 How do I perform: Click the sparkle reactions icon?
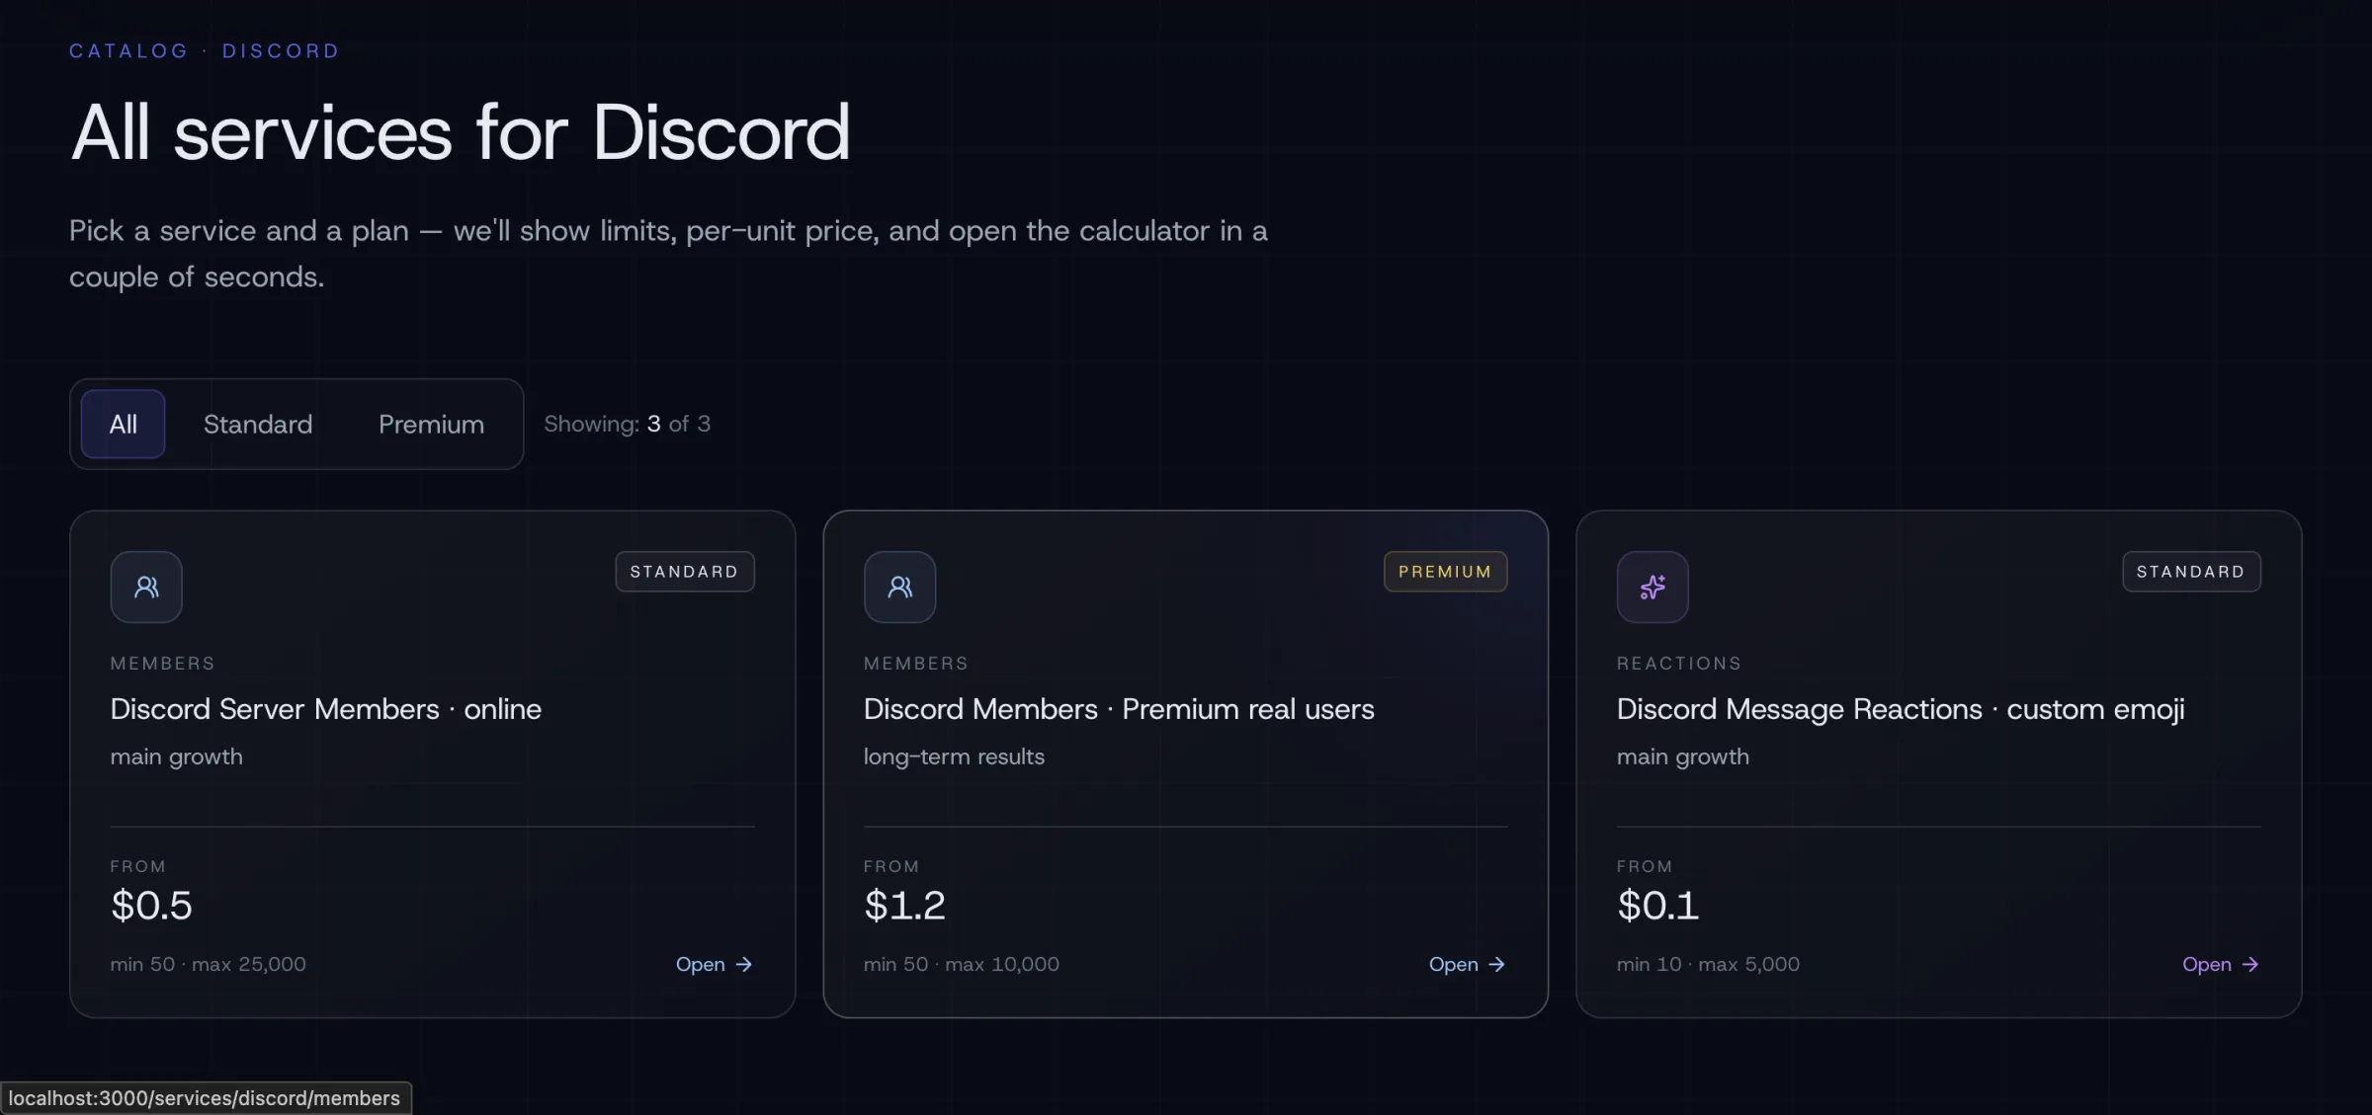[x=1652, y=587]
